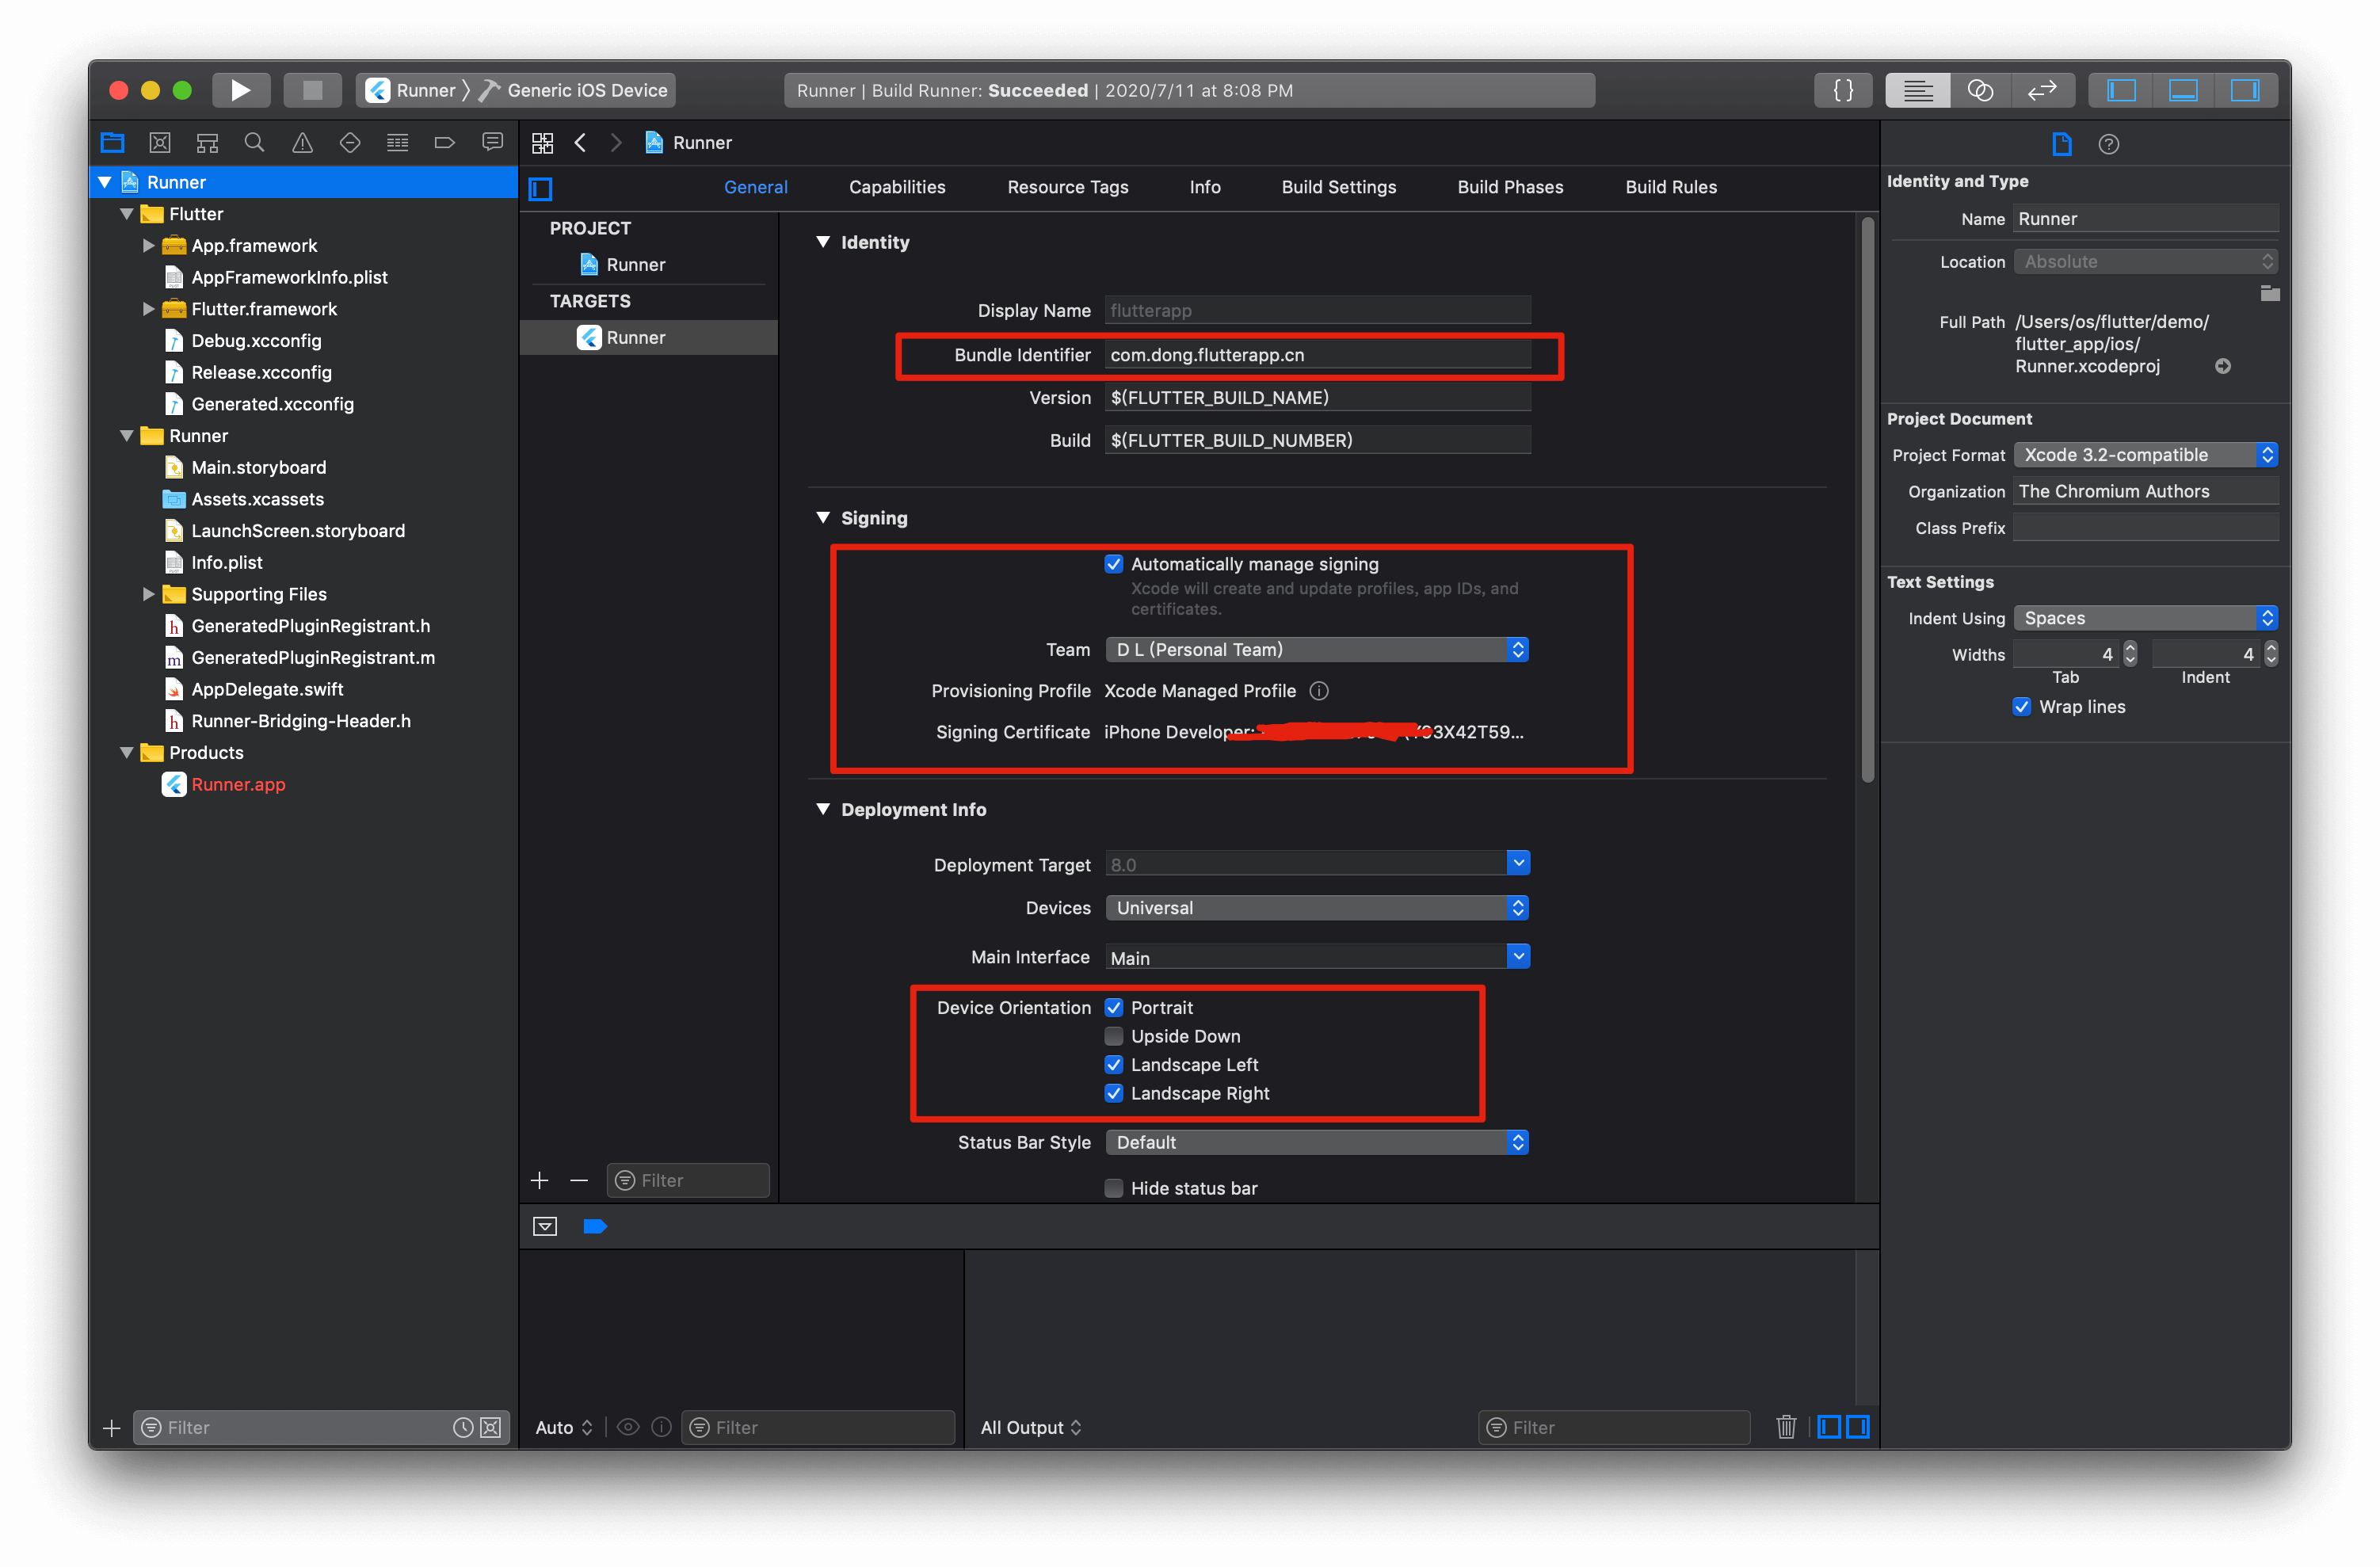
Task: Switch to the Standard editor view
Action: (1917, 90)
